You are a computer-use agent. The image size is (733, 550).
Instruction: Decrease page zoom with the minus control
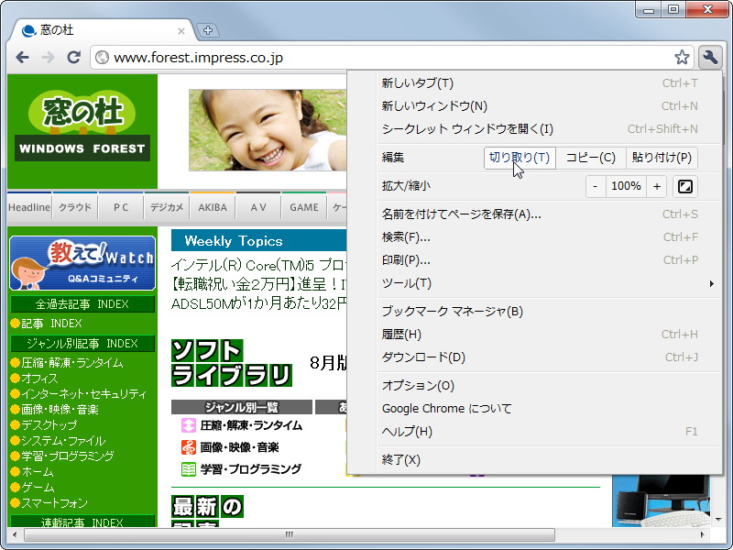coord(595,186)
